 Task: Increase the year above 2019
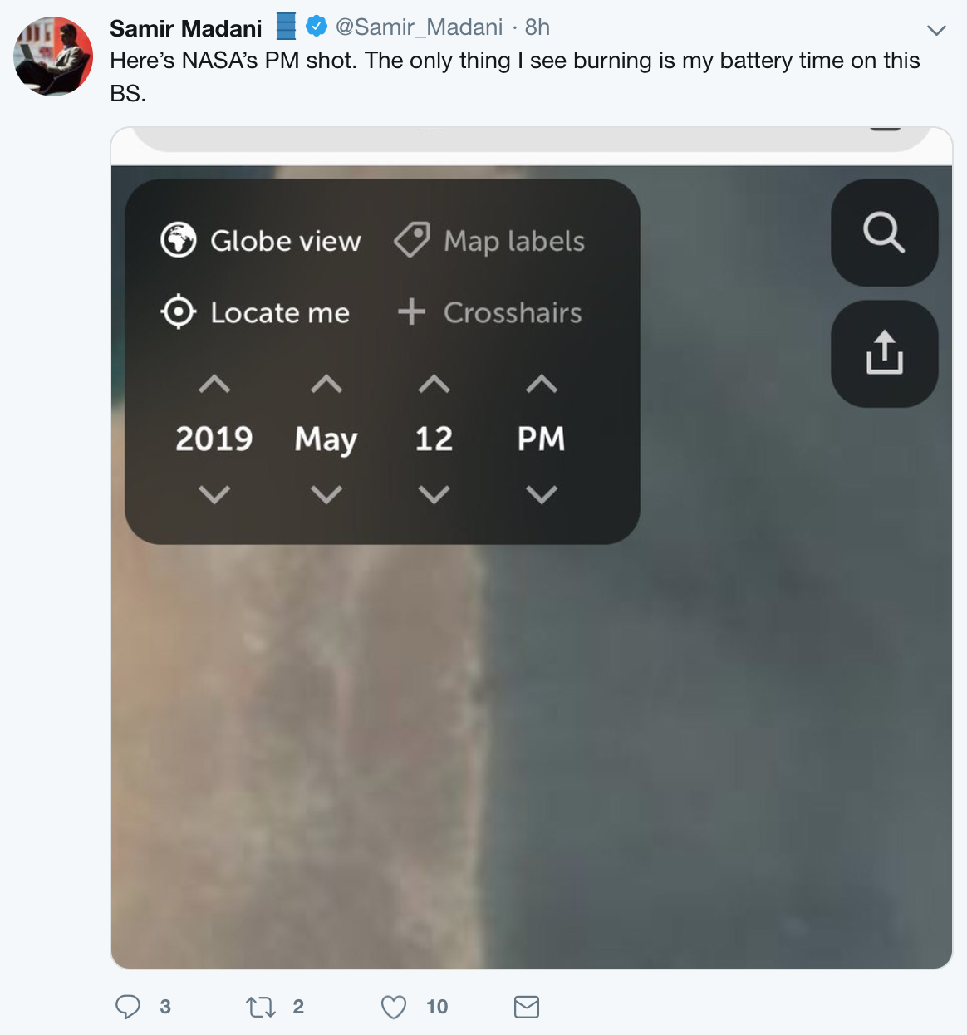[x=214, y=384]
